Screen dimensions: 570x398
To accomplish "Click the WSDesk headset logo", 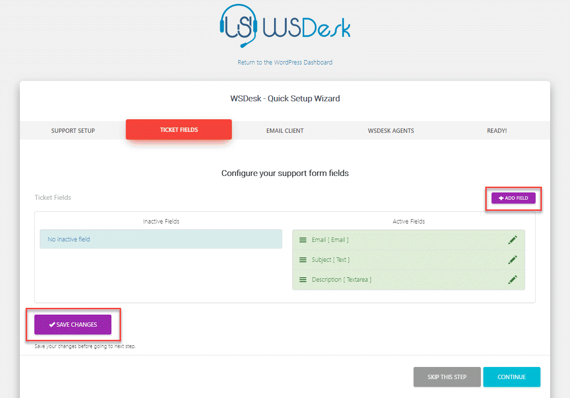I will [x=285, y=26].
